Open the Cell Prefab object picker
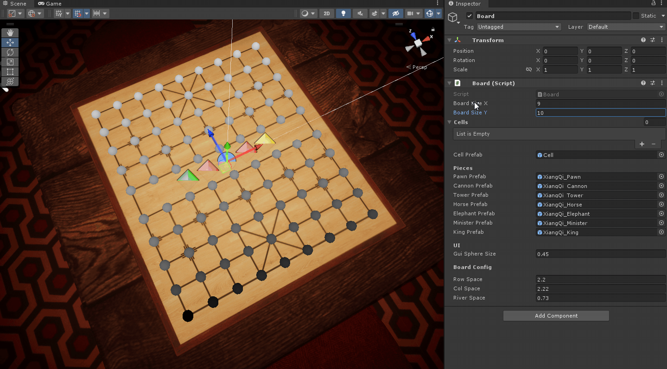This screenshot has width=667, height=369. click(x=661, y=155)
